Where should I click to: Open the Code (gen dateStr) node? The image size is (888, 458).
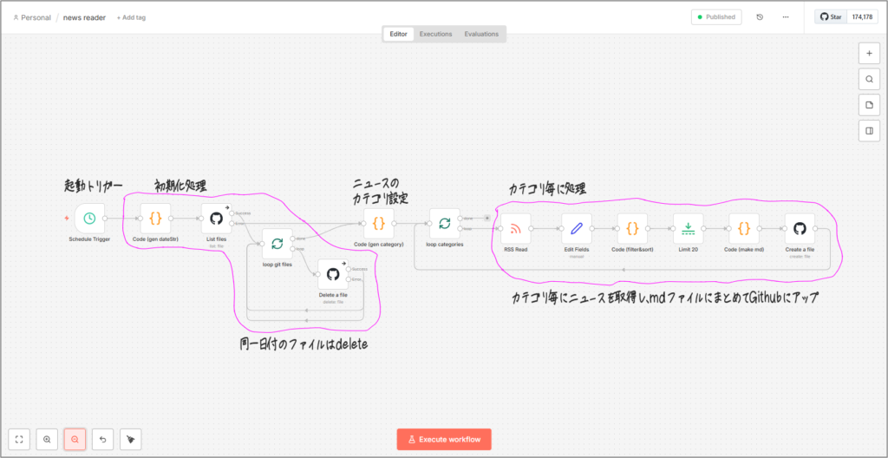(x=156, y=219)
